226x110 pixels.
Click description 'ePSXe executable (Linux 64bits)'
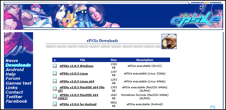point(145,81)
